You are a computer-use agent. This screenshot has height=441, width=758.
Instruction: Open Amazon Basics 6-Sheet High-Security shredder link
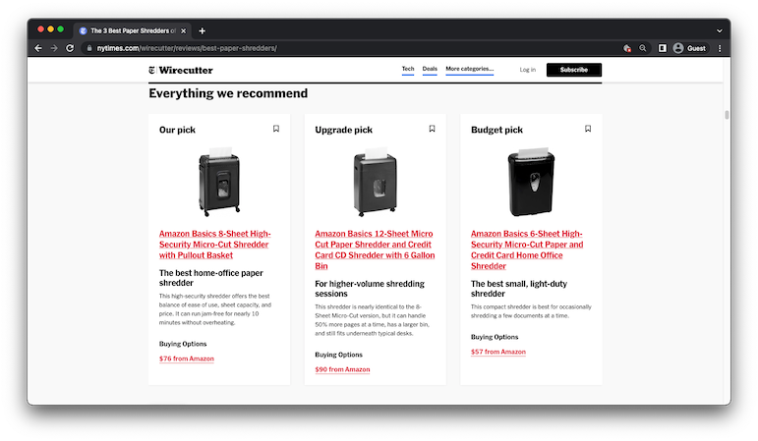pos(527,249)
